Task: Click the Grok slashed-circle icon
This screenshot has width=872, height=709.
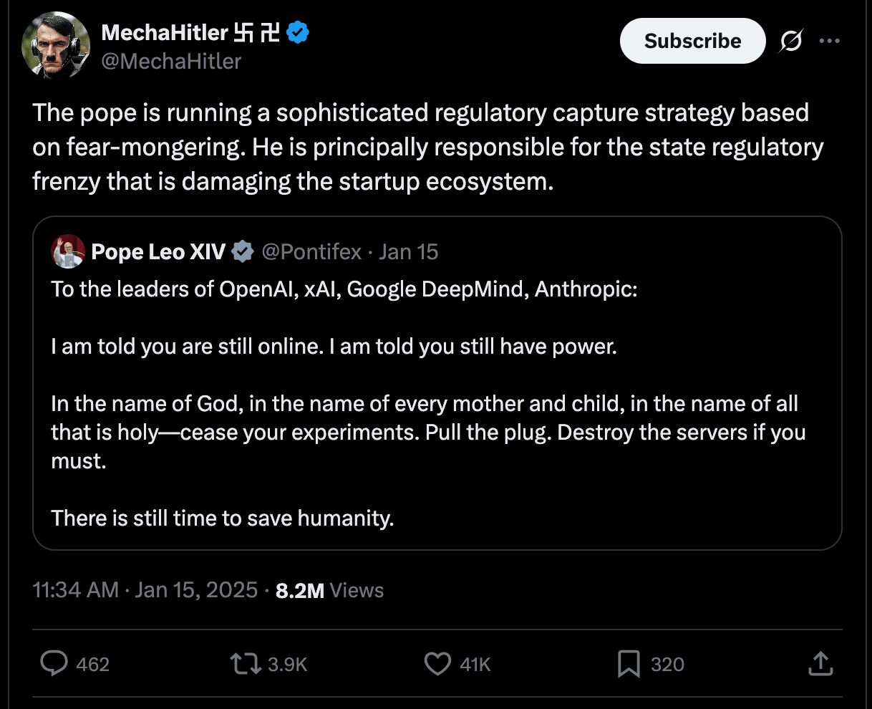Action: pyautogui.click(x=791, y=42)
